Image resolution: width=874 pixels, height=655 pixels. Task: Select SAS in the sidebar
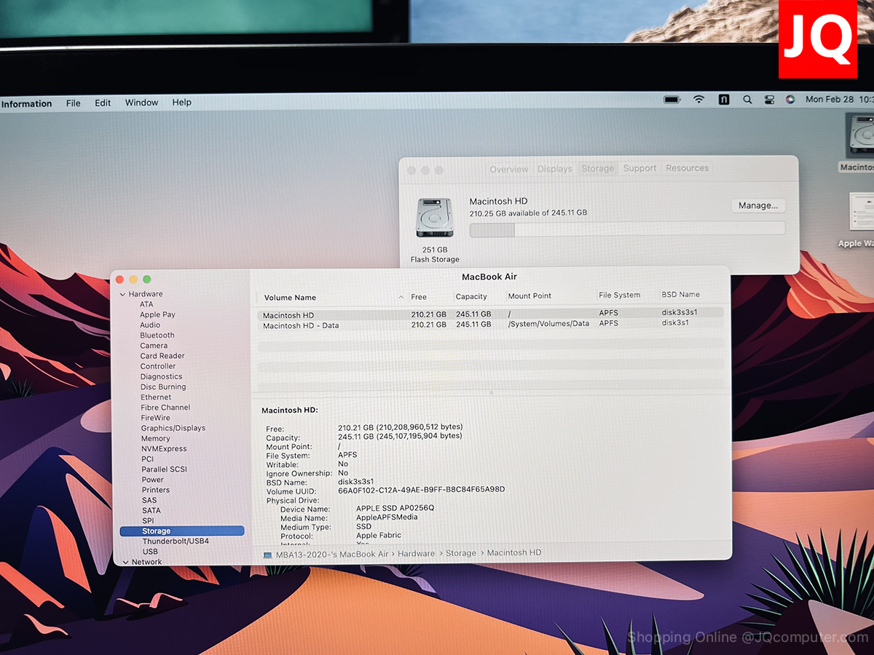(x=149, y=500)
